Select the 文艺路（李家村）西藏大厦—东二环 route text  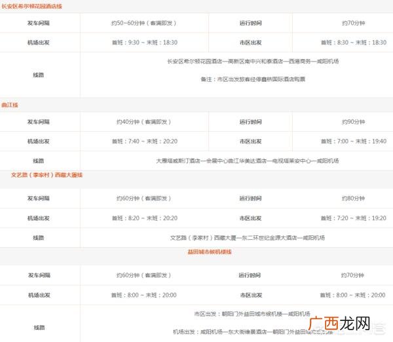tap(248, 238)
